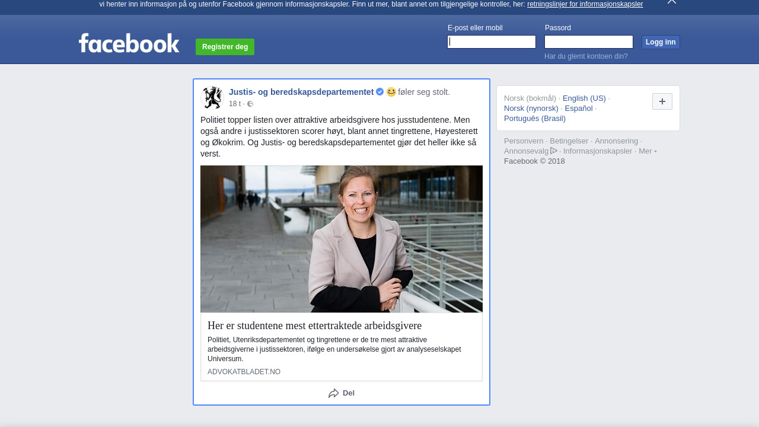
Task: Close the cookie information banner
Action: (671, 2)
